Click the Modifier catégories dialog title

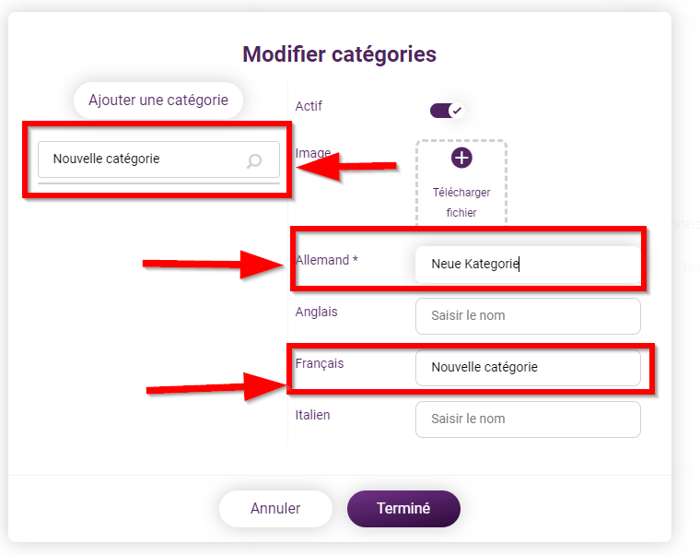(x=339, y=54)
